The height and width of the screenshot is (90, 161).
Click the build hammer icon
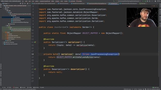pos(114,1)
